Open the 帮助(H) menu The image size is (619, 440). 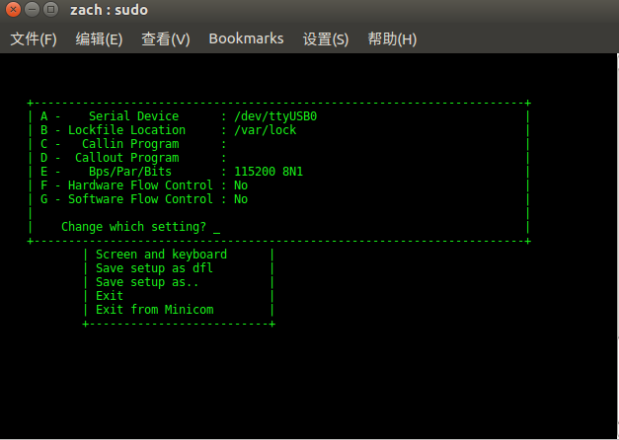392,39
